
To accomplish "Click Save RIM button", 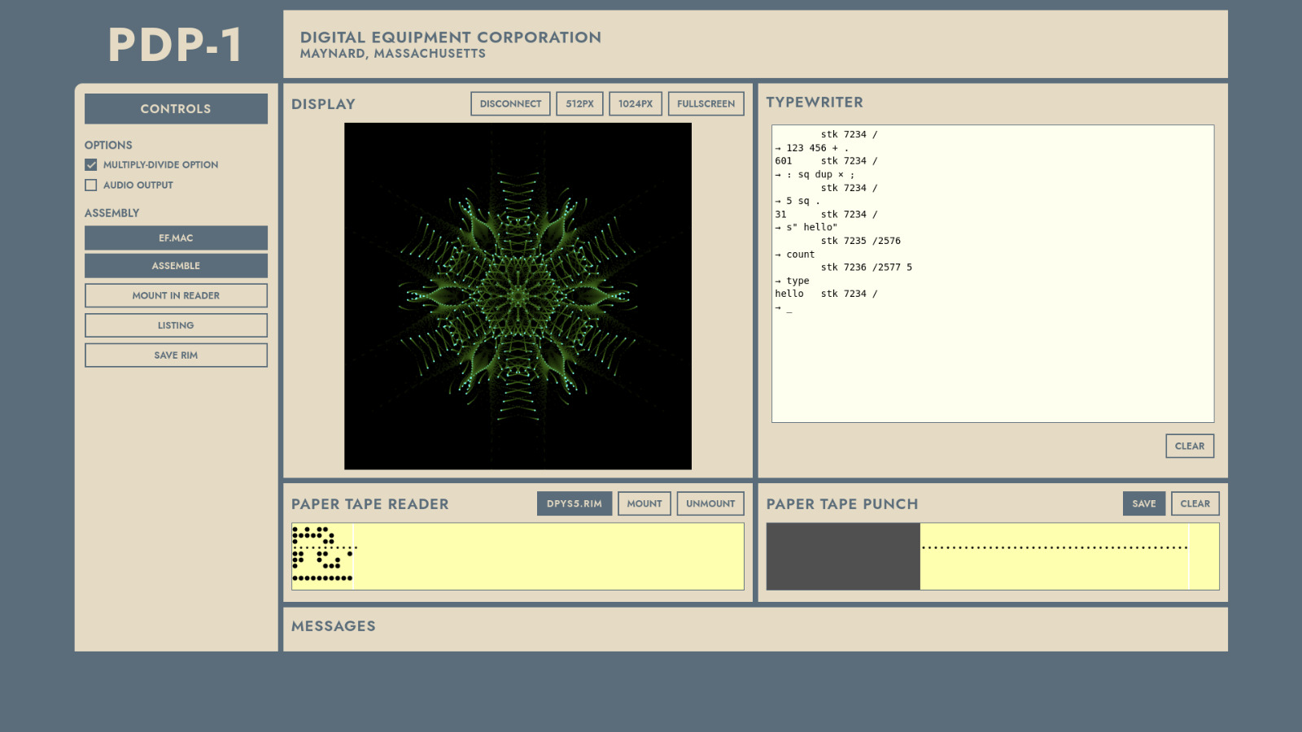I will [176, 355].
